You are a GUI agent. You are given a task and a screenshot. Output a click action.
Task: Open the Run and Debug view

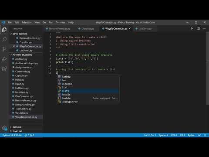4,59
